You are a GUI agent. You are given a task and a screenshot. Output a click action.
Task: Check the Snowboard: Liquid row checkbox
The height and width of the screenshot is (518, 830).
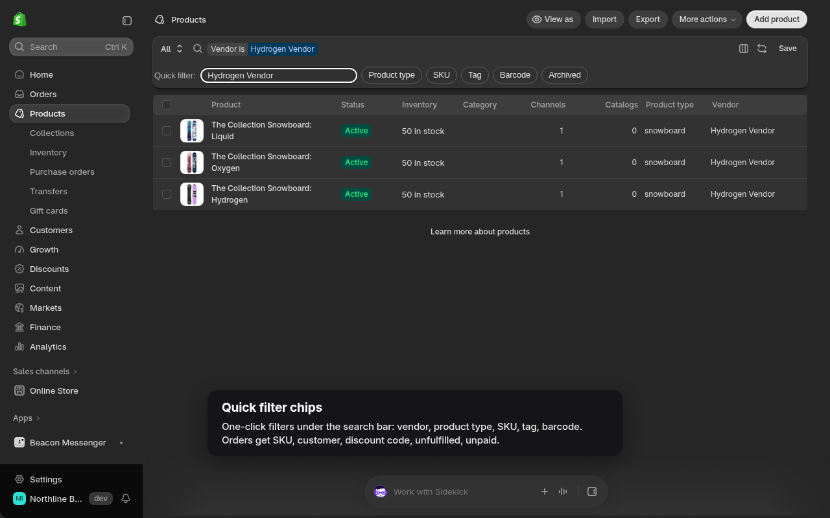tap(167, 131)
